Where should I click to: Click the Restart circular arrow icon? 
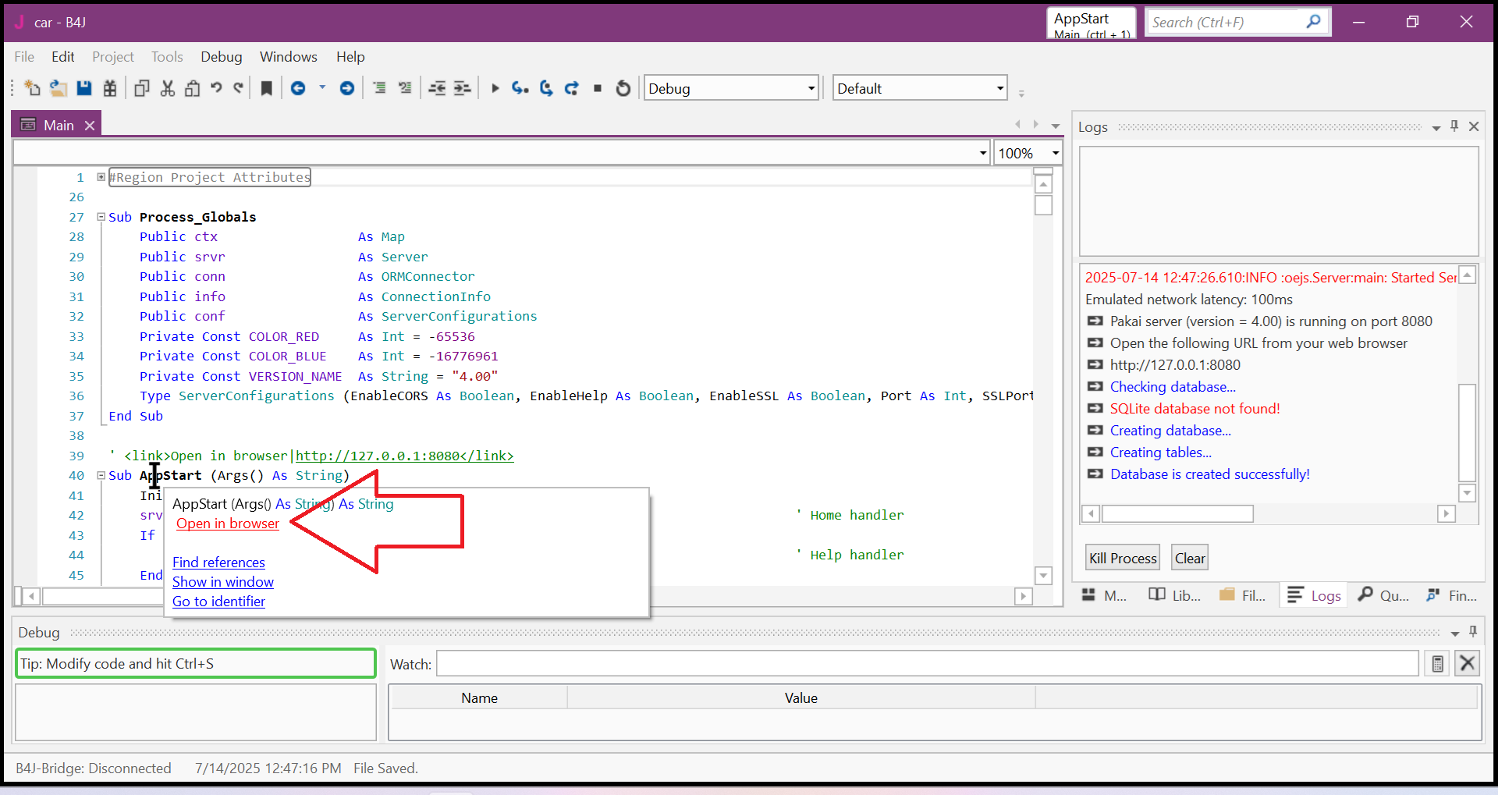(623, 88)
